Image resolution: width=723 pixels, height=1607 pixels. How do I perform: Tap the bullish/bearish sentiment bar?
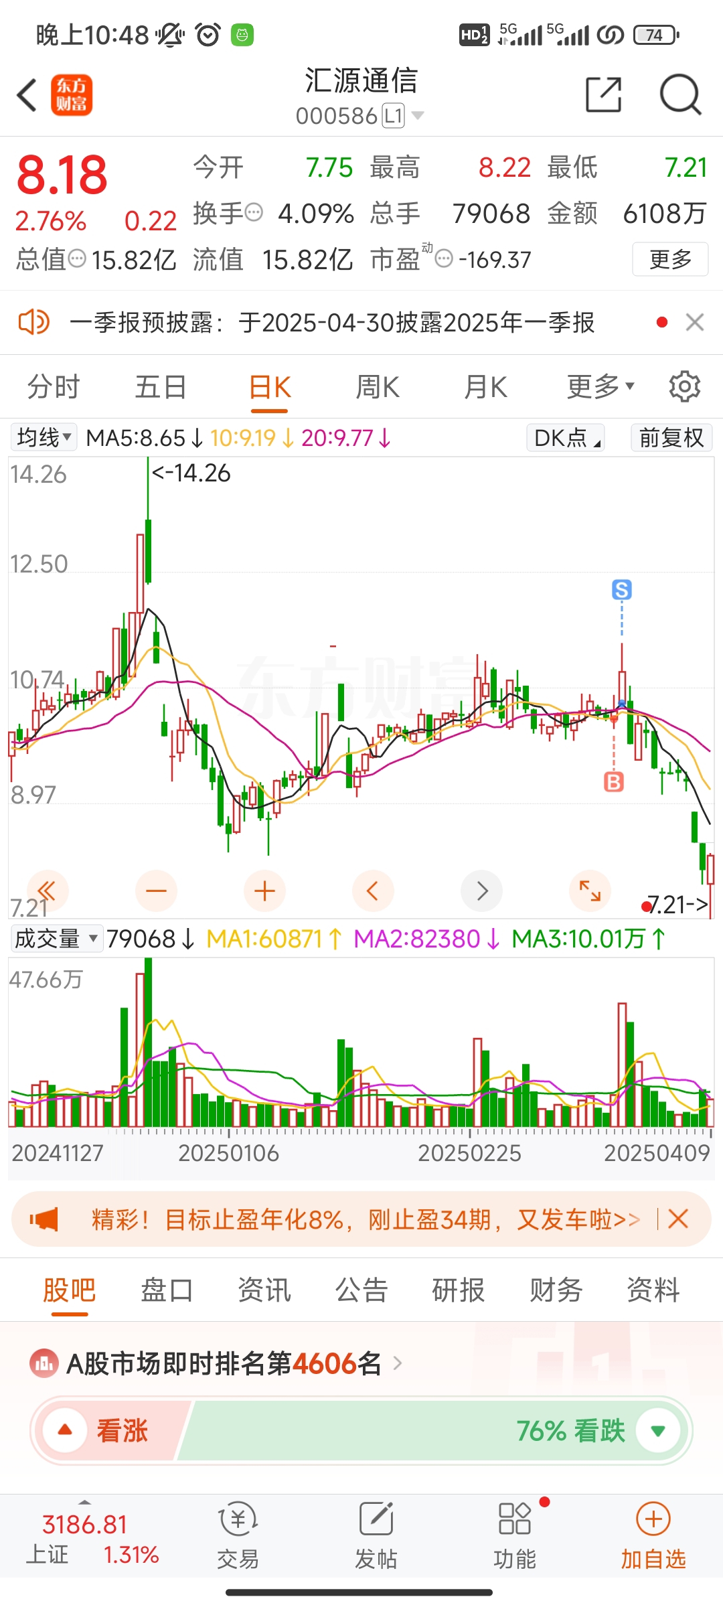pyautogui.click(x=361, y=1430)
